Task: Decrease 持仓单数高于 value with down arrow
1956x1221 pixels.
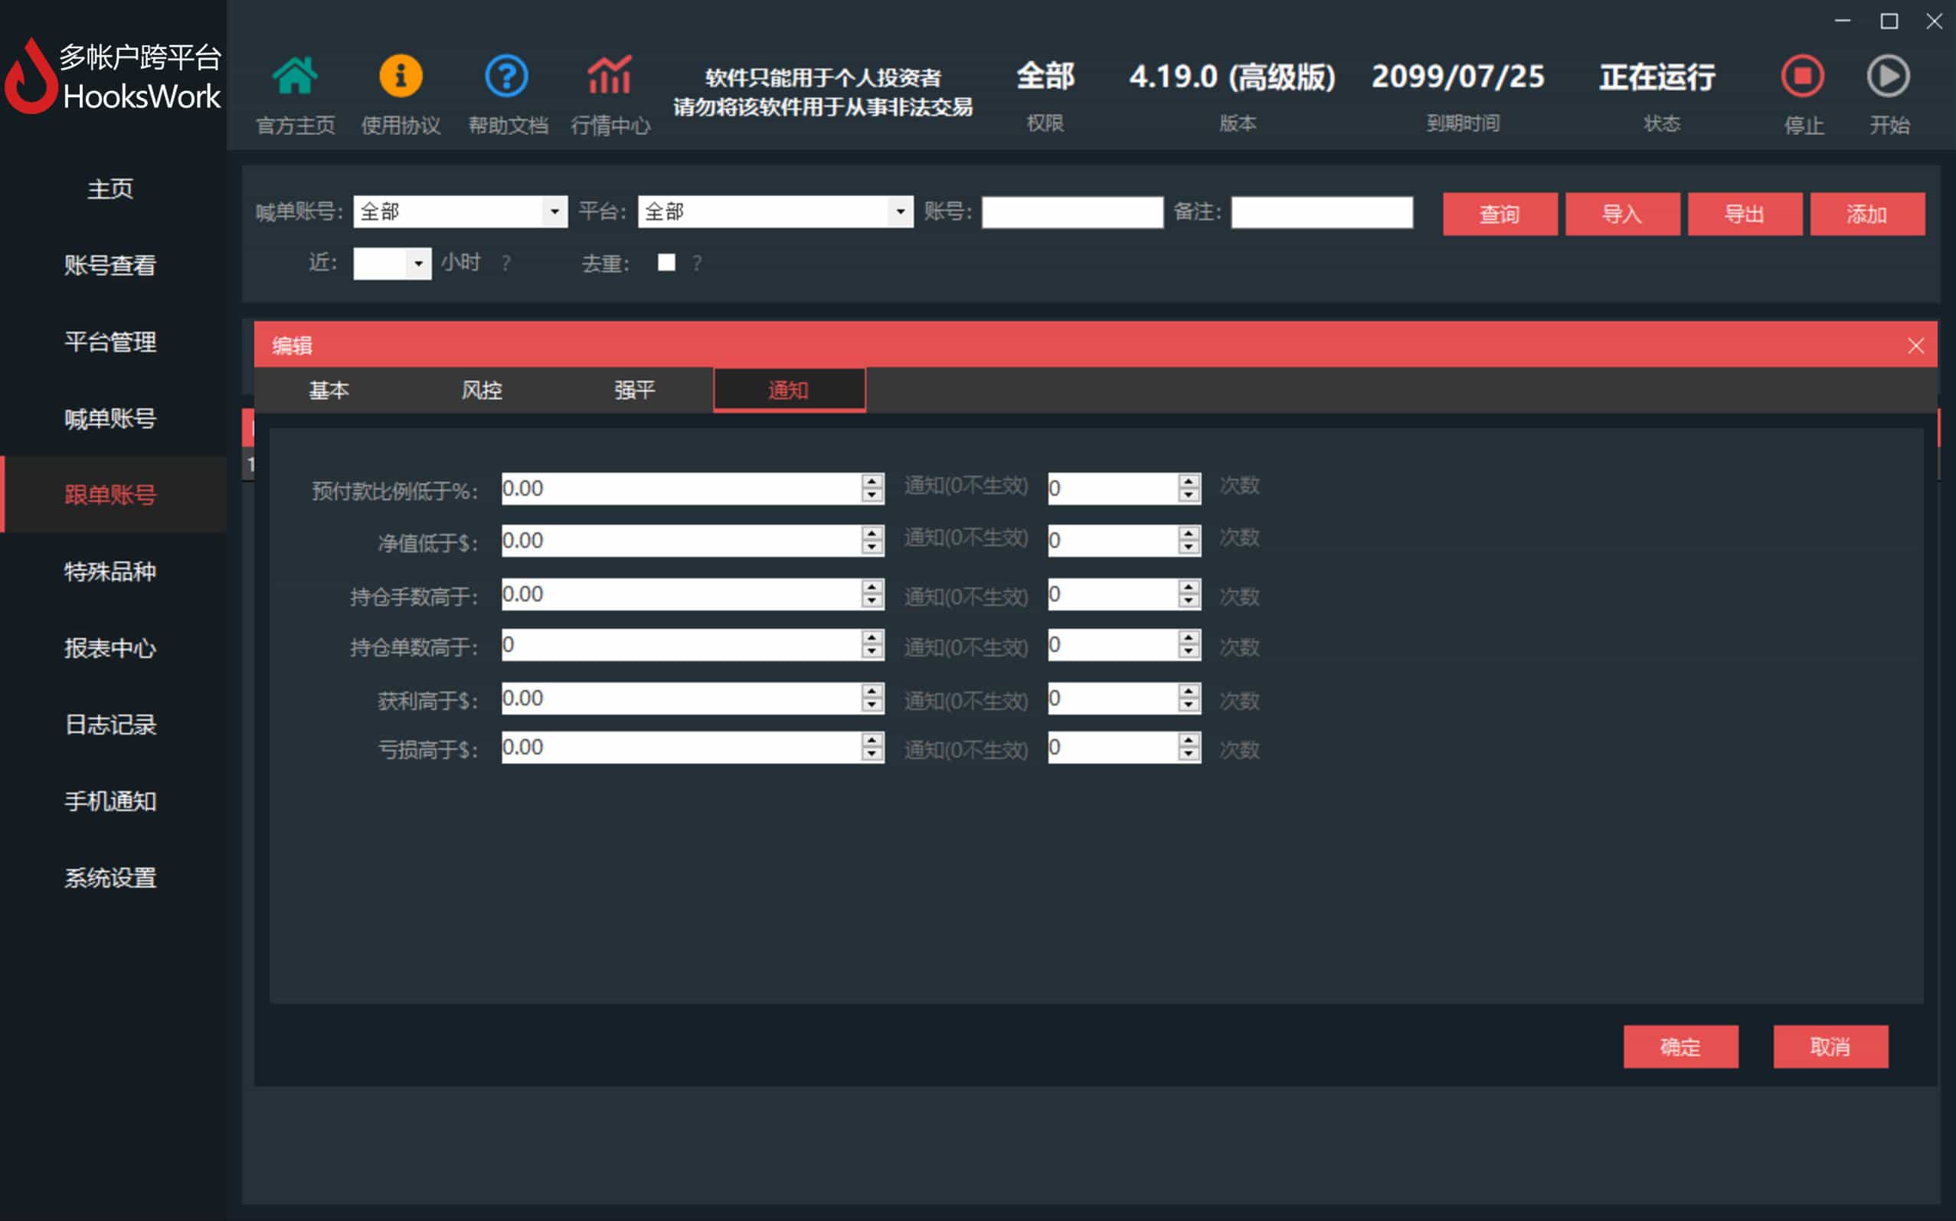Action: click(x=872, y=653)
